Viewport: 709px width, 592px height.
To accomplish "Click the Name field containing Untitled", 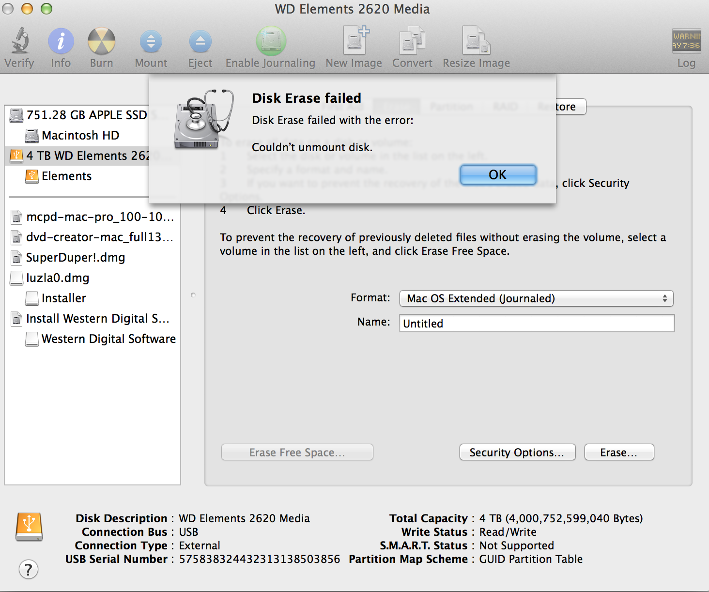I will 537,323.
